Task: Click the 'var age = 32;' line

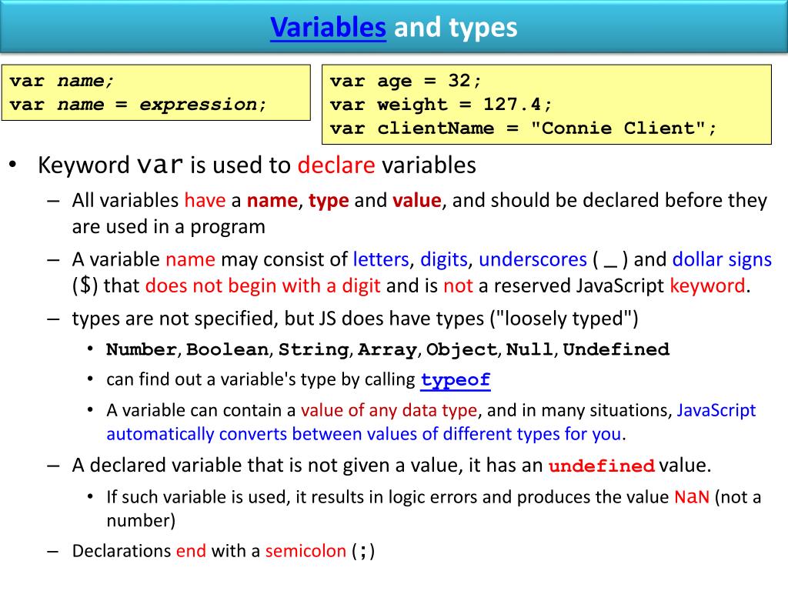Action: pyautogui.click(x=406, y=80)
